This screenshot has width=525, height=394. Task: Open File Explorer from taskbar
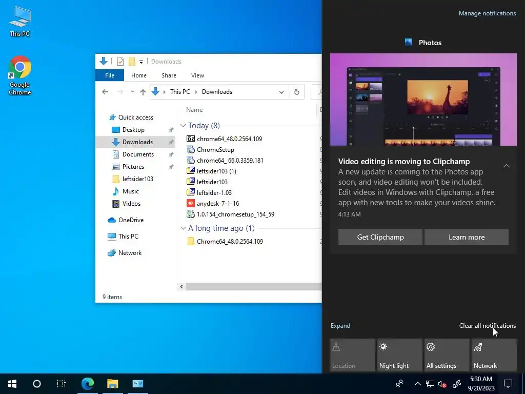[112, 384]
